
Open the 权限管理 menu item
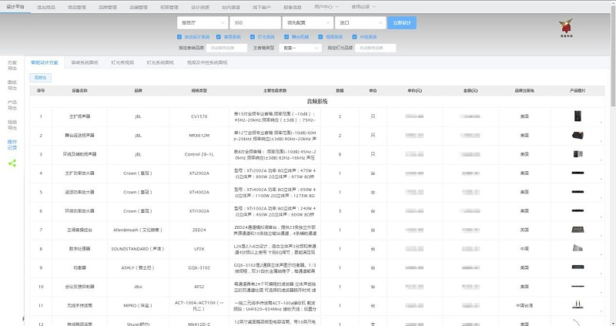coord(169,7)
